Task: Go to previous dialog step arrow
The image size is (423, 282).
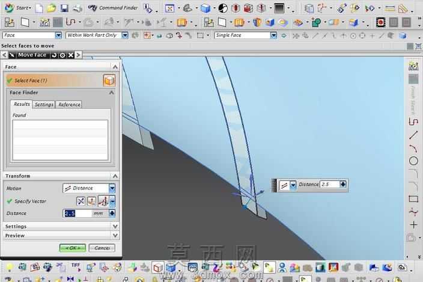Action: coord(4,55)
